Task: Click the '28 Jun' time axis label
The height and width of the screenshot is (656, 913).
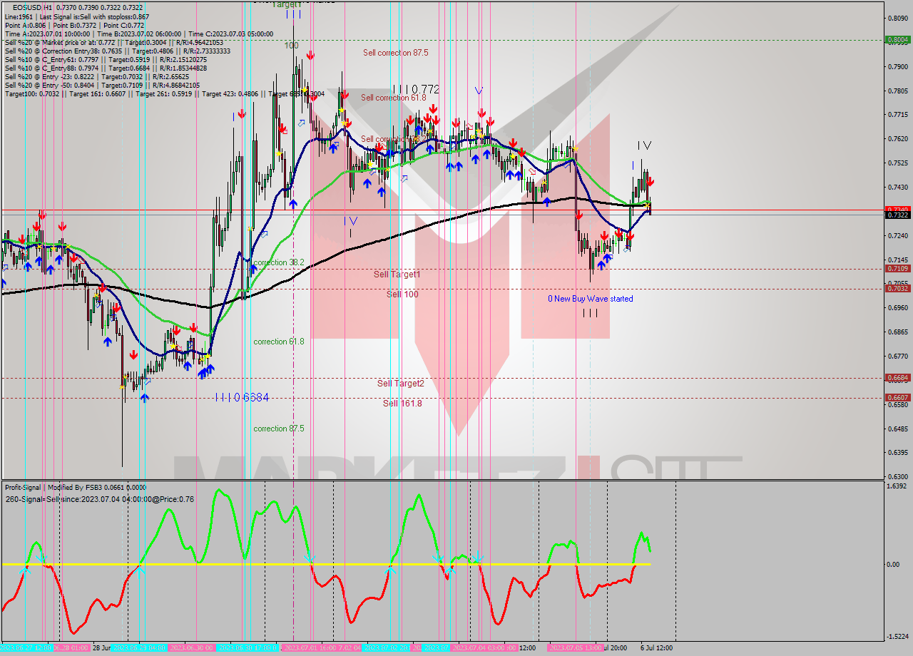Action: 101,648
